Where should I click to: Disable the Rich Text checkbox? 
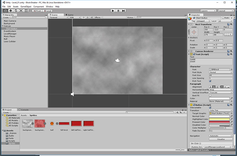[x=210, y=81]
